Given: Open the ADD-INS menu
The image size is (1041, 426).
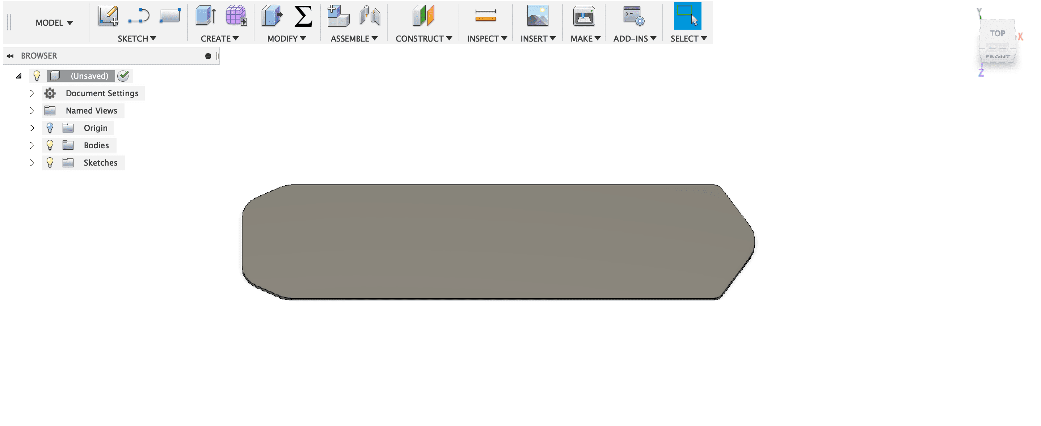Looking at the screenshot, I should (x=634, y=39).
